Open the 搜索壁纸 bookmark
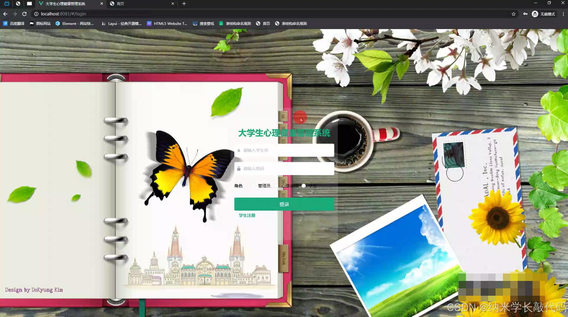The width and height of the screenshot is (568, 317). tap(204, 23)
